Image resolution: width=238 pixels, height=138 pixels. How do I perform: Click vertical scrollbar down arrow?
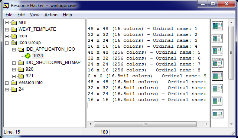(231, 124)
